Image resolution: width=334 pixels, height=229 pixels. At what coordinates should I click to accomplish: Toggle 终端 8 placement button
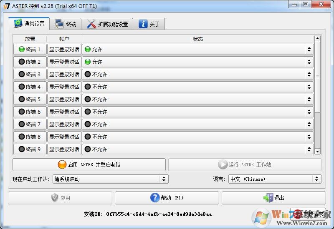[30, 137]
